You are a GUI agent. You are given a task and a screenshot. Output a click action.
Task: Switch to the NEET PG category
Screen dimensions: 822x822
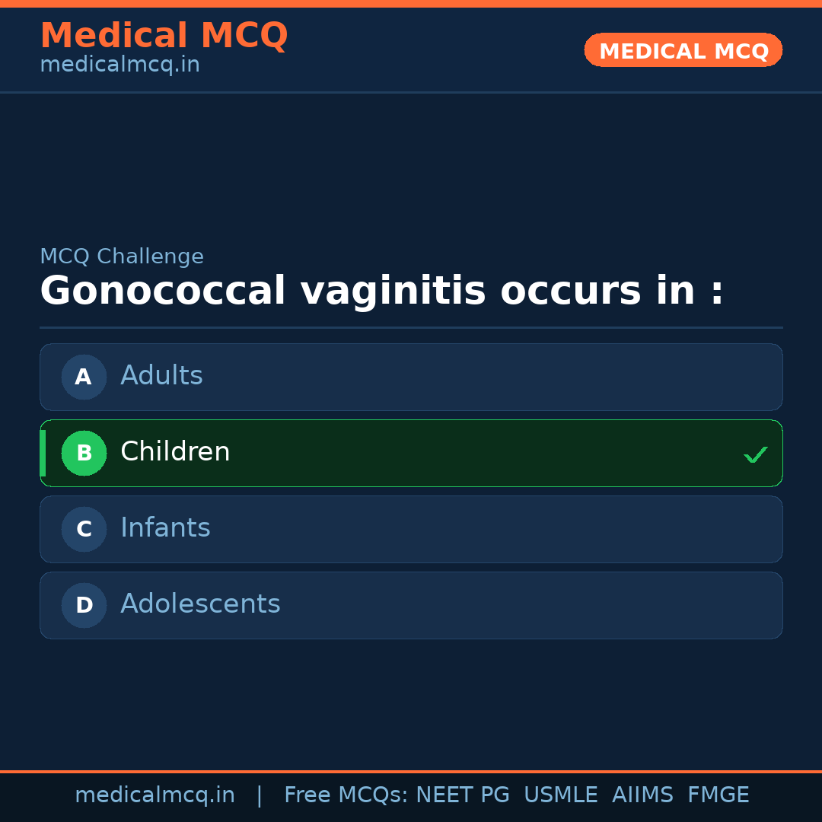pyautogui.click(x=462, y=795)
